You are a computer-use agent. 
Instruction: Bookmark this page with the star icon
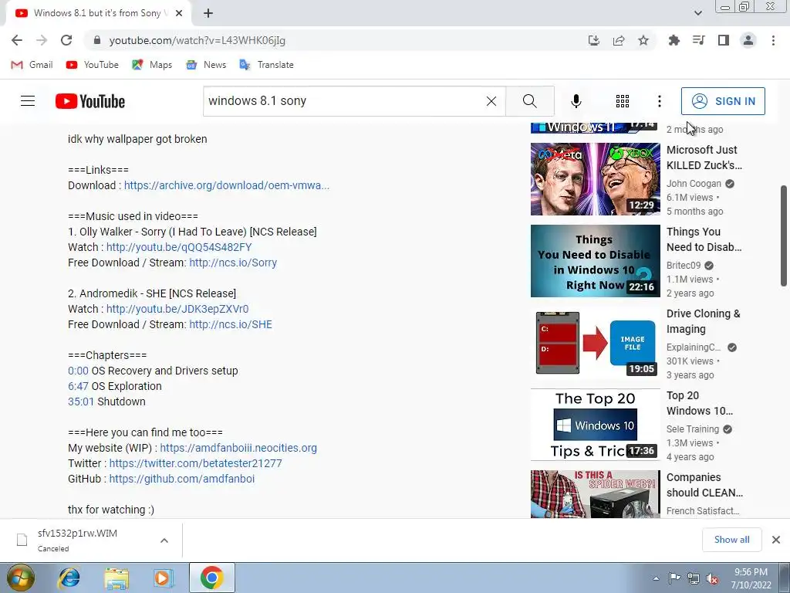point(643,40)
